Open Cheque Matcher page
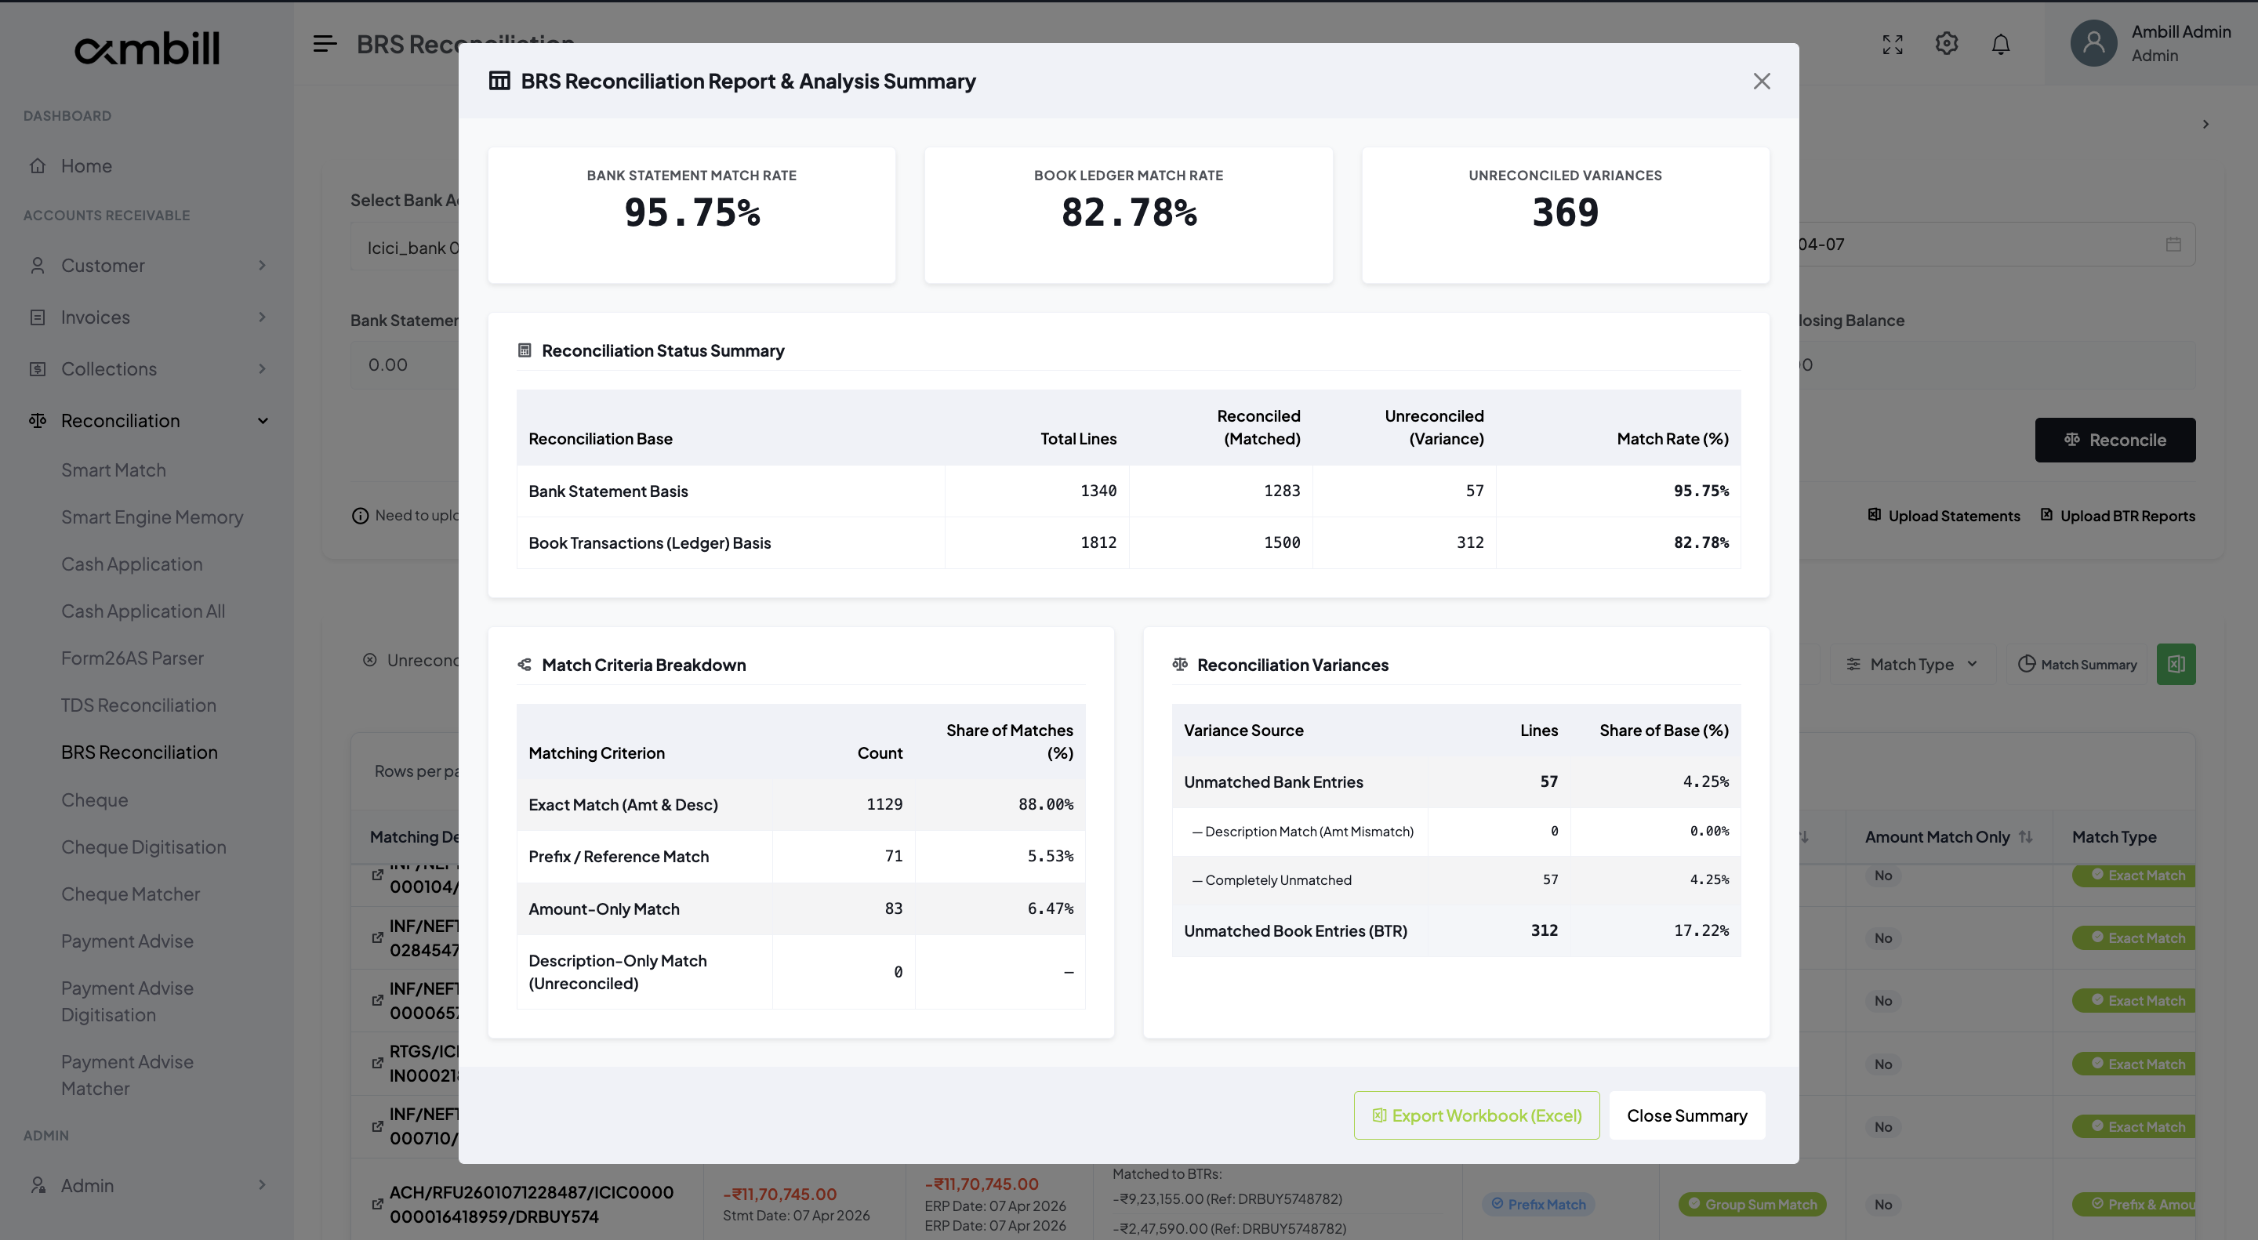The image size is (2258, 1240). [131, 894]
